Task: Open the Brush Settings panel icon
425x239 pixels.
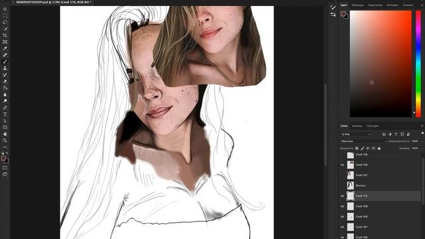Action: pyautogui.click(x=333, y=7)
